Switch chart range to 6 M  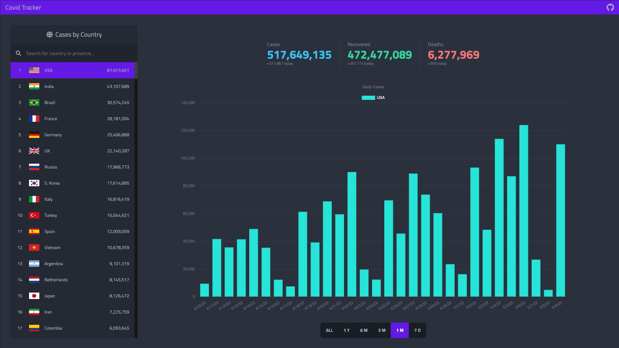[x=364, y=330]
